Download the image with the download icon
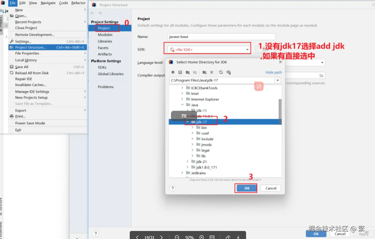Image resolution: width=375 pixels, height=239 pixels. coord(238,237)
